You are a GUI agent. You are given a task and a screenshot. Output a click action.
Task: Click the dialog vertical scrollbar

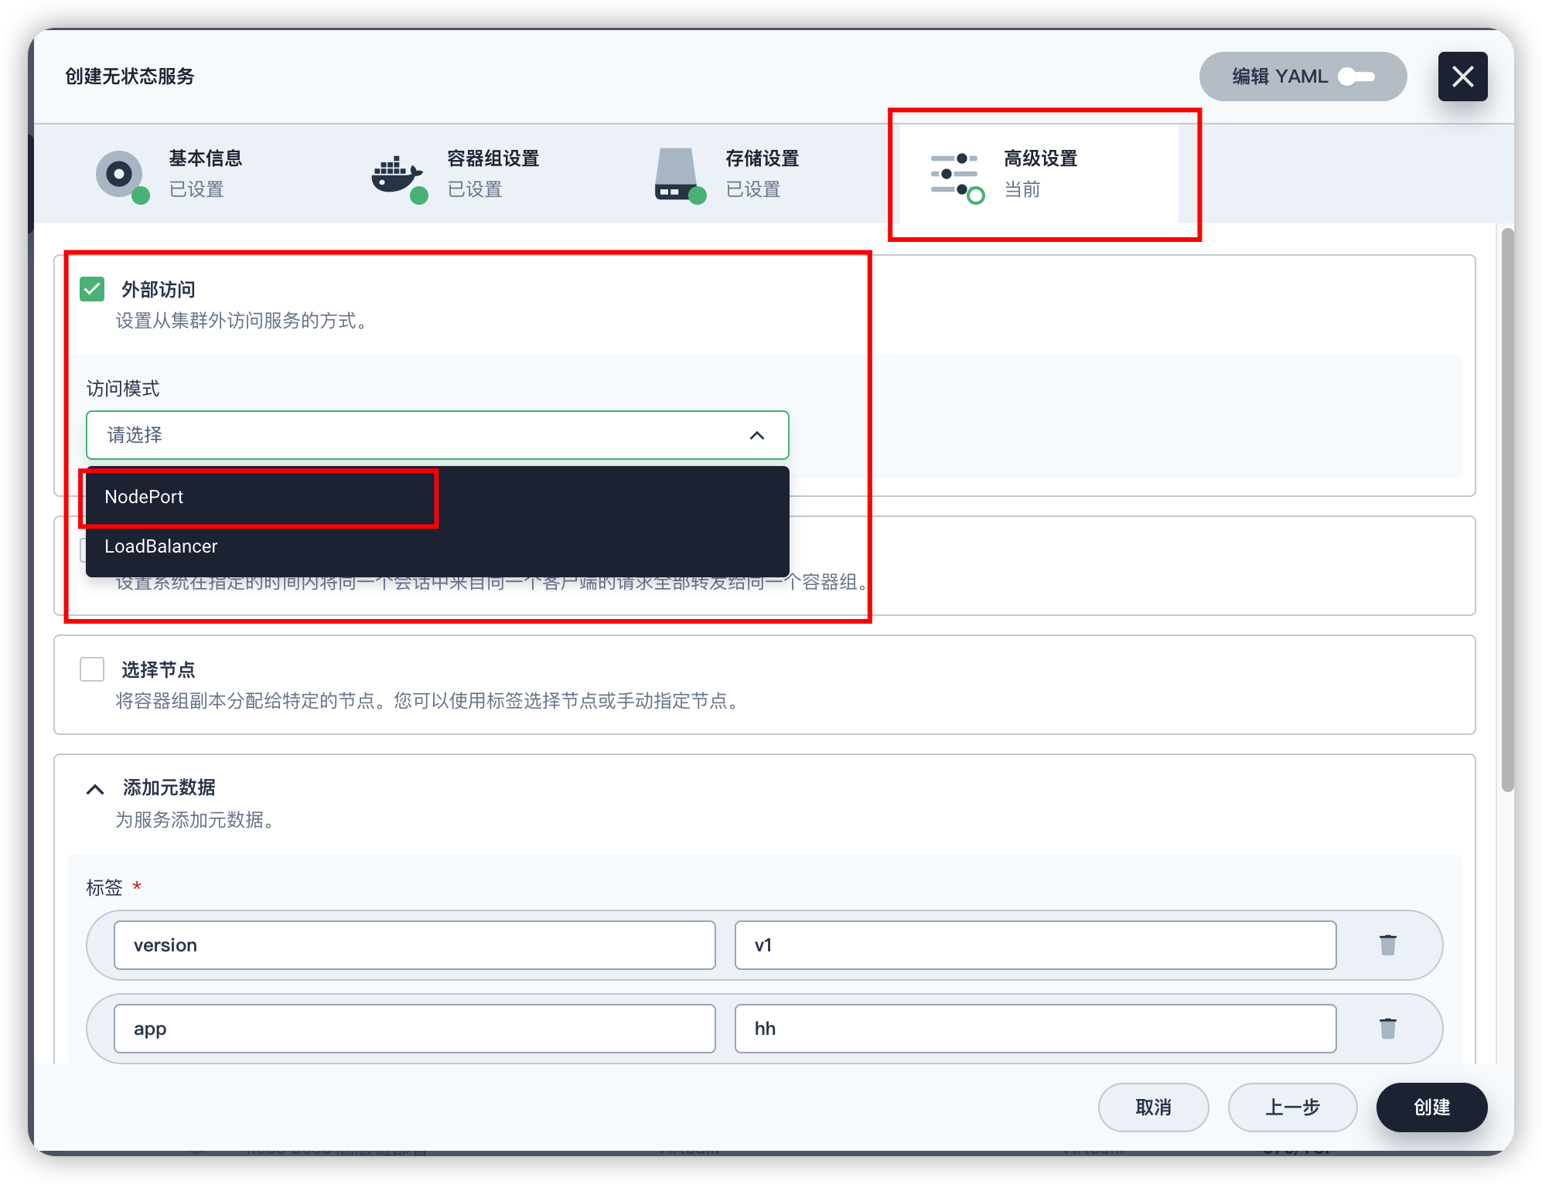pyautogui.click(x=1507, y=510)
